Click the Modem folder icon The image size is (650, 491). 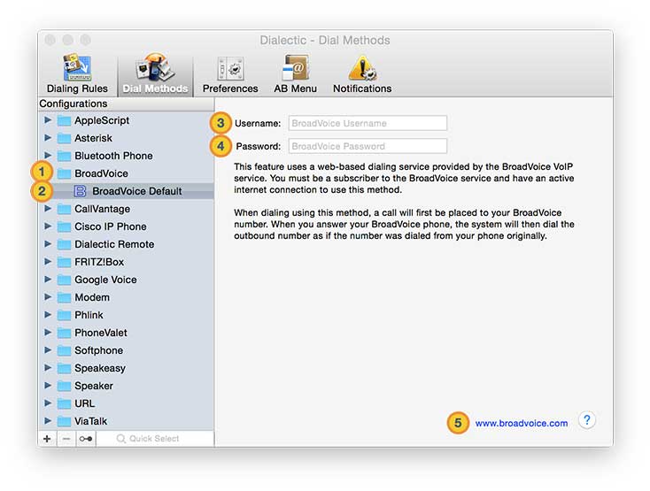64,297
